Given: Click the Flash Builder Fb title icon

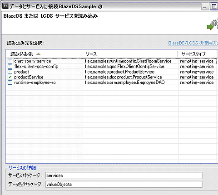Looking at the screenshot, I should click(x=5, y=6).
